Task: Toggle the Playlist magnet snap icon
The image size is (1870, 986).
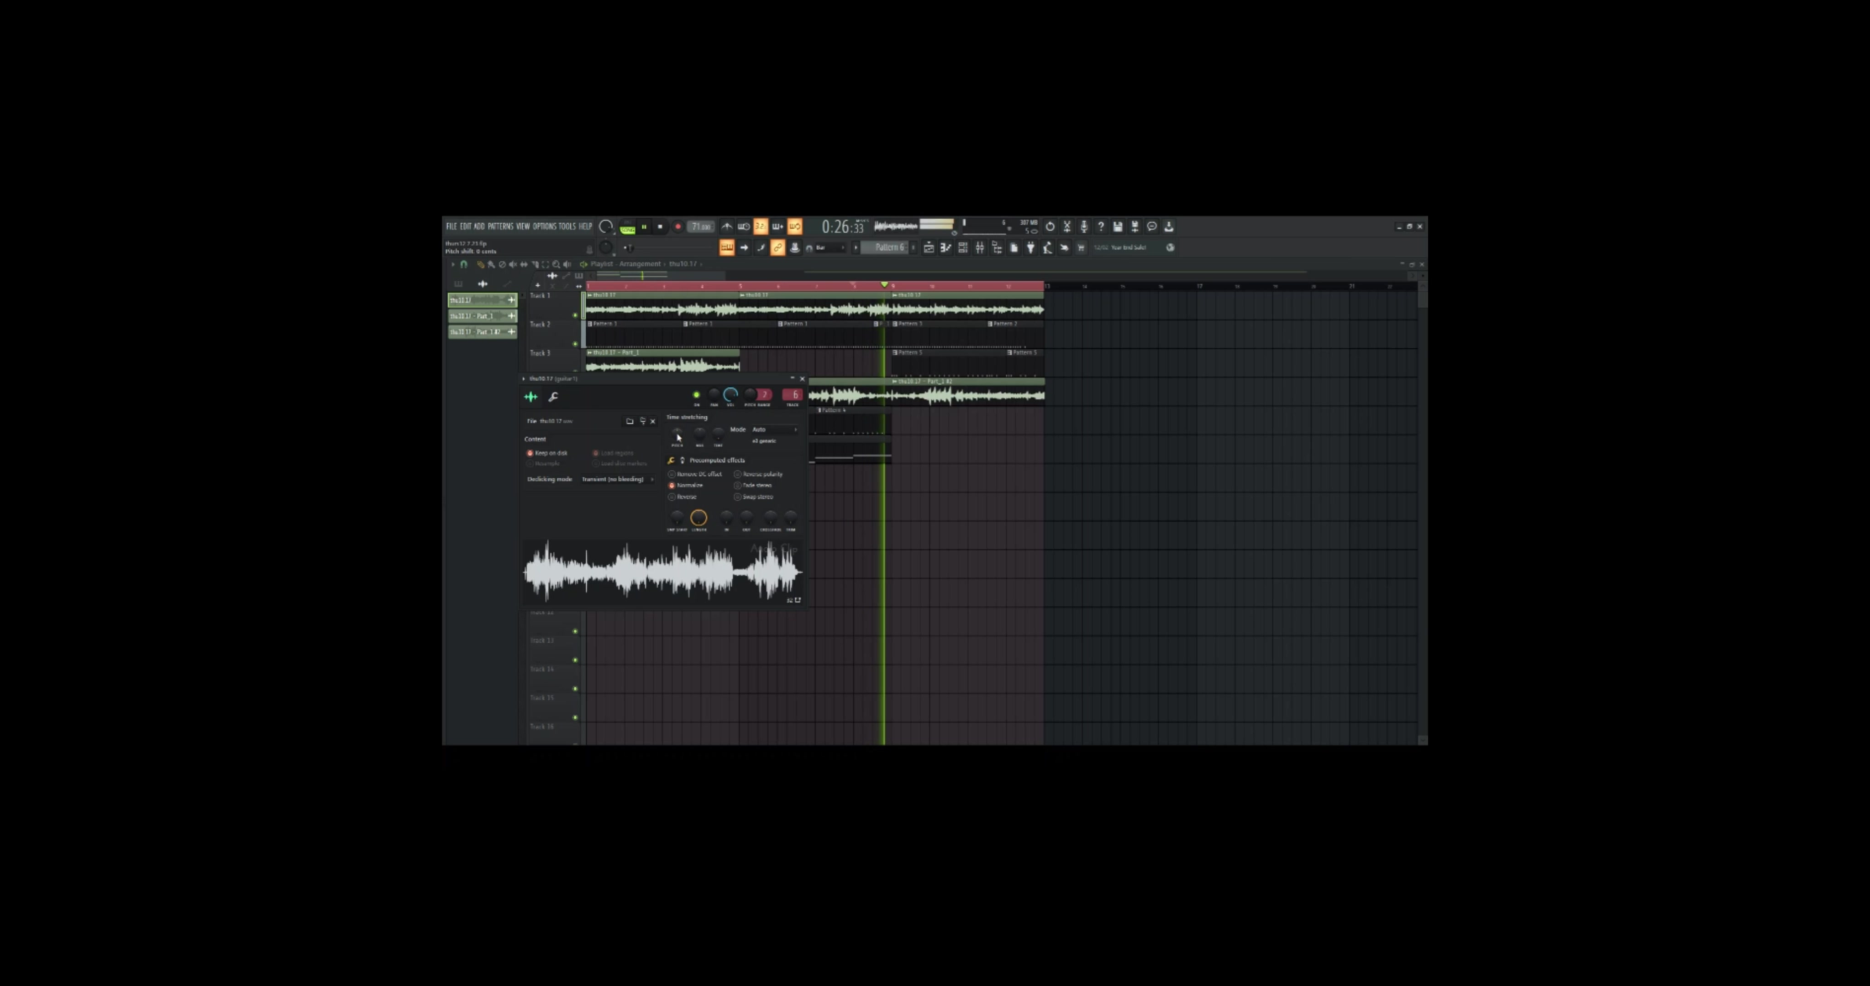Action: click(464, 264)
